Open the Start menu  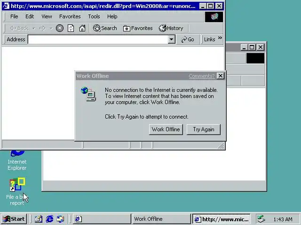click(x=14, y=219)
